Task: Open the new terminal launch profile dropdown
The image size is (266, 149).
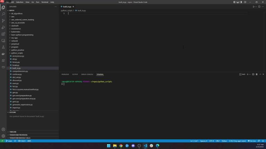Action: 250,74
